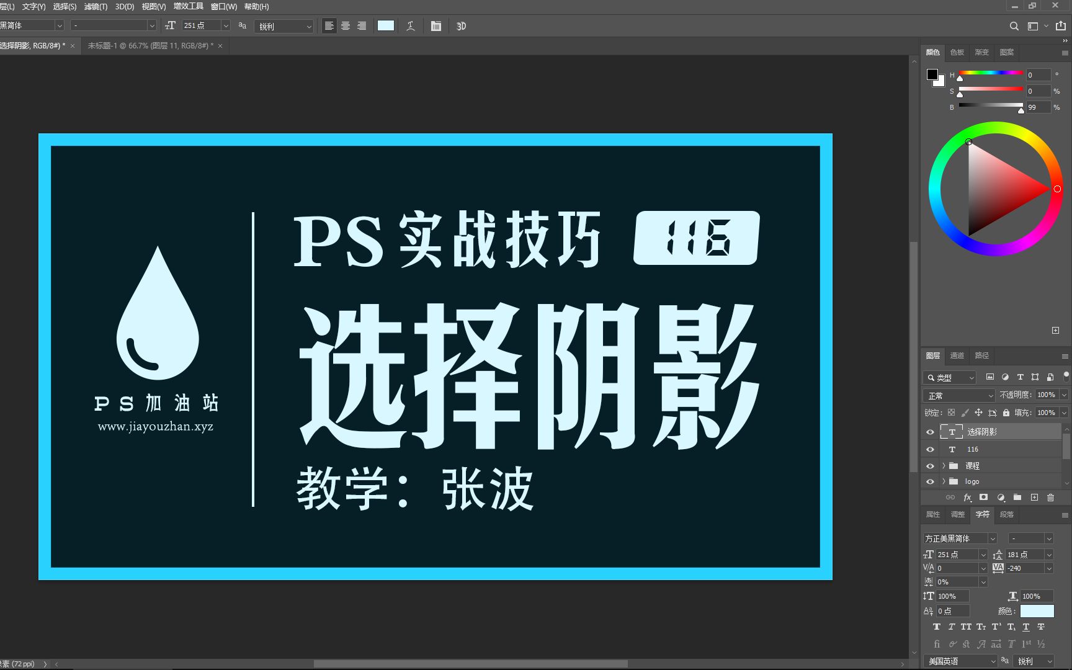Expand the 课程 layer group
Viewport: 1072px width, 670px height.
pyautogui.click(x=944, y=466)
